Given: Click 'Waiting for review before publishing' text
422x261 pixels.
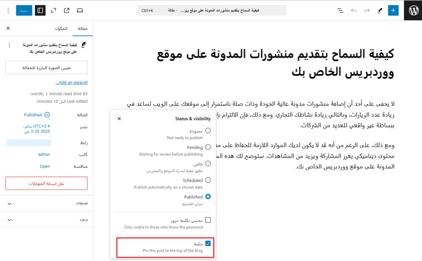Looking at the screenshot, I should click(171, 154).
